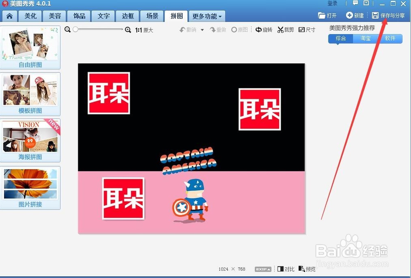This screenshot has width=411, height=278.
Task: Open the 饰品 tab
Action: pyautogui.click(x=79, y=16)
